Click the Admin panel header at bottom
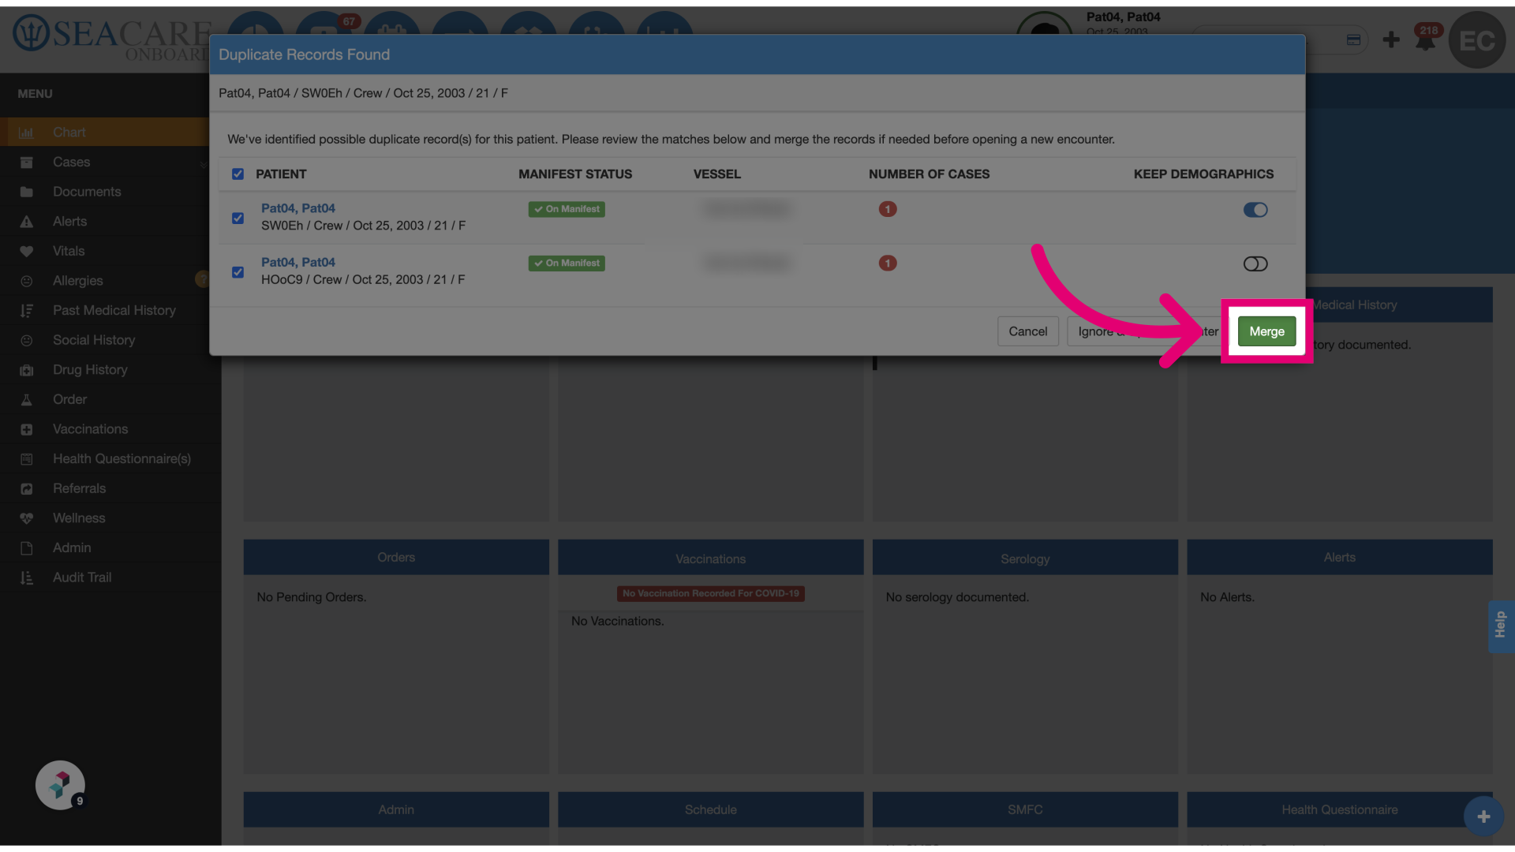The image size is (1515, 852). tap(396, 809)
